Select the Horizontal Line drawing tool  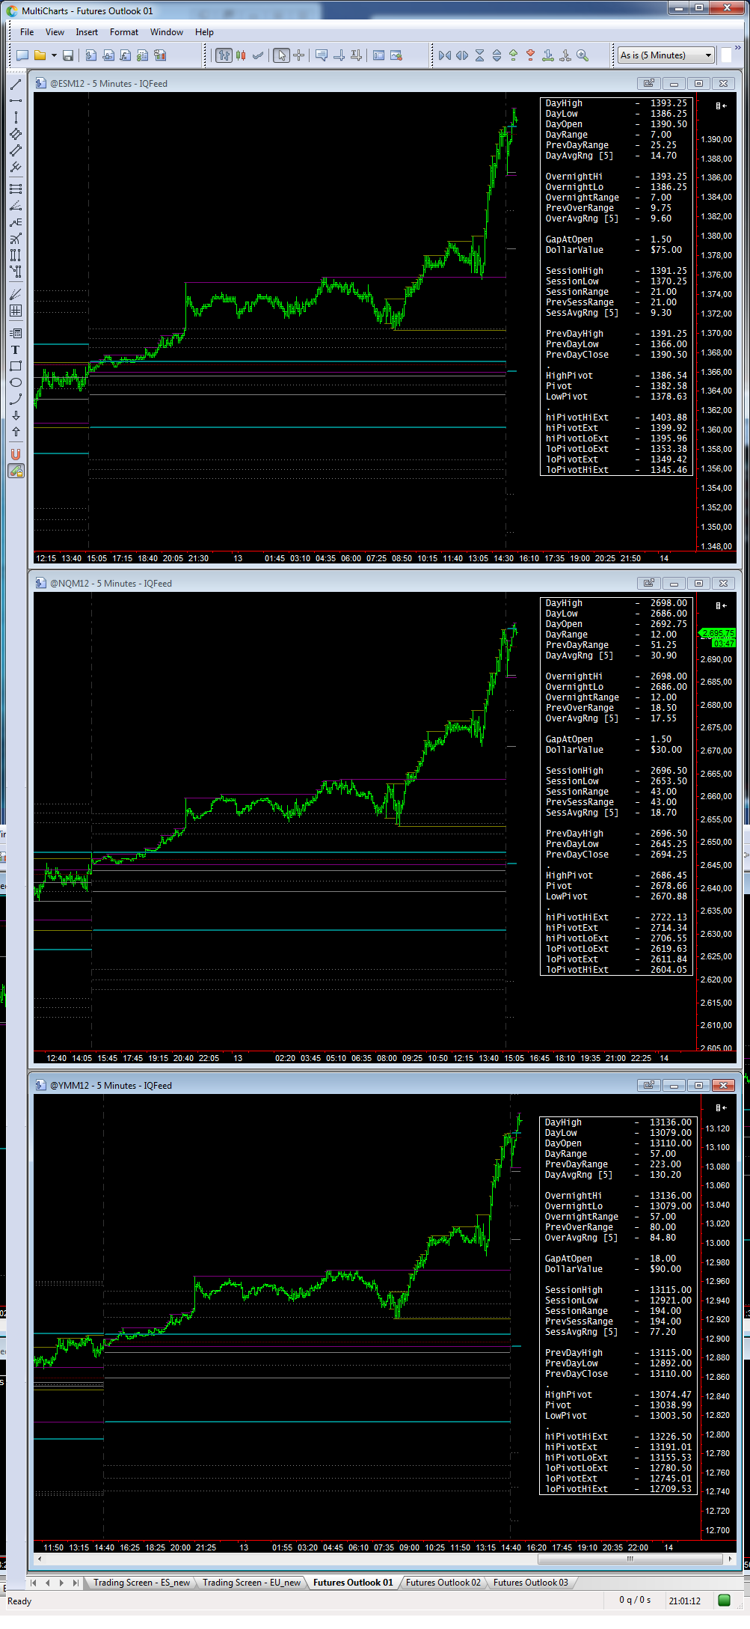[16, 101]
